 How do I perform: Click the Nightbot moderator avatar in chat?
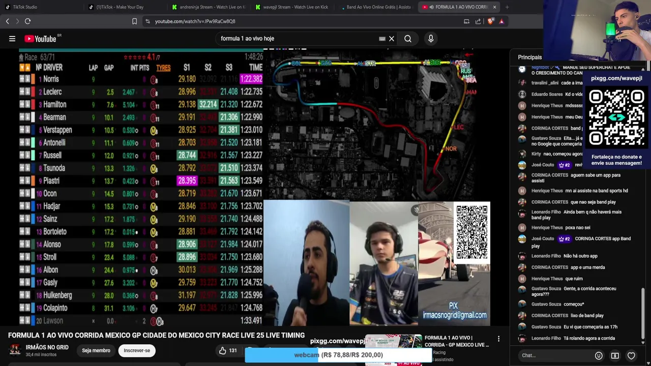[x=522, y=69]
